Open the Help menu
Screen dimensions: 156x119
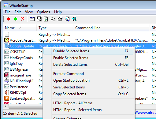click(x=58, y=12)
